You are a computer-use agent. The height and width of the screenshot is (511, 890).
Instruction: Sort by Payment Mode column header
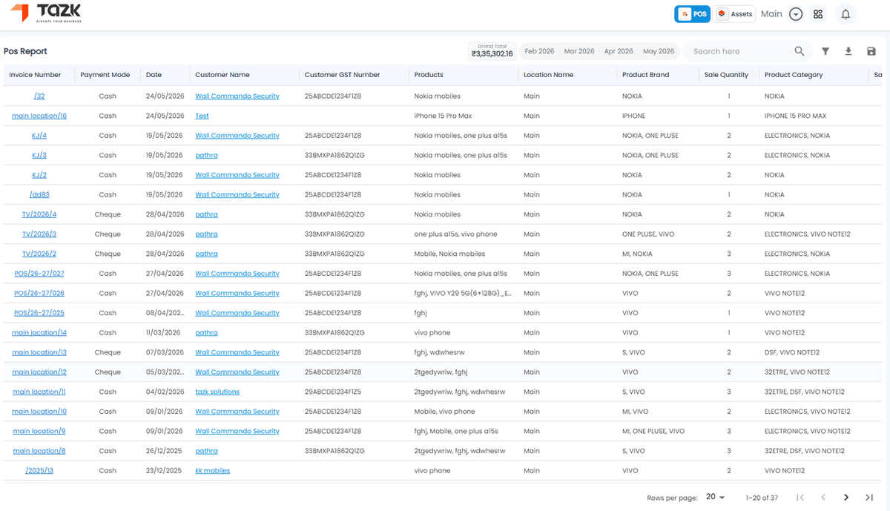[105, 75]
